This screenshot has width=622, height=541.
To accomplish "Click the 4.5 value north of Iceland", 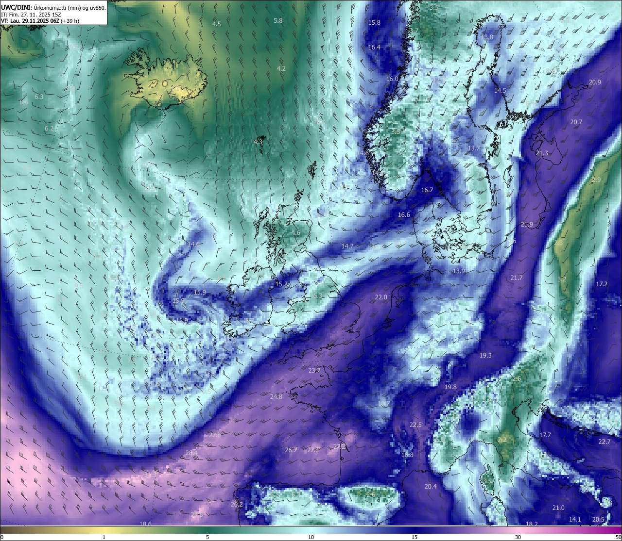I will (217, 24).
